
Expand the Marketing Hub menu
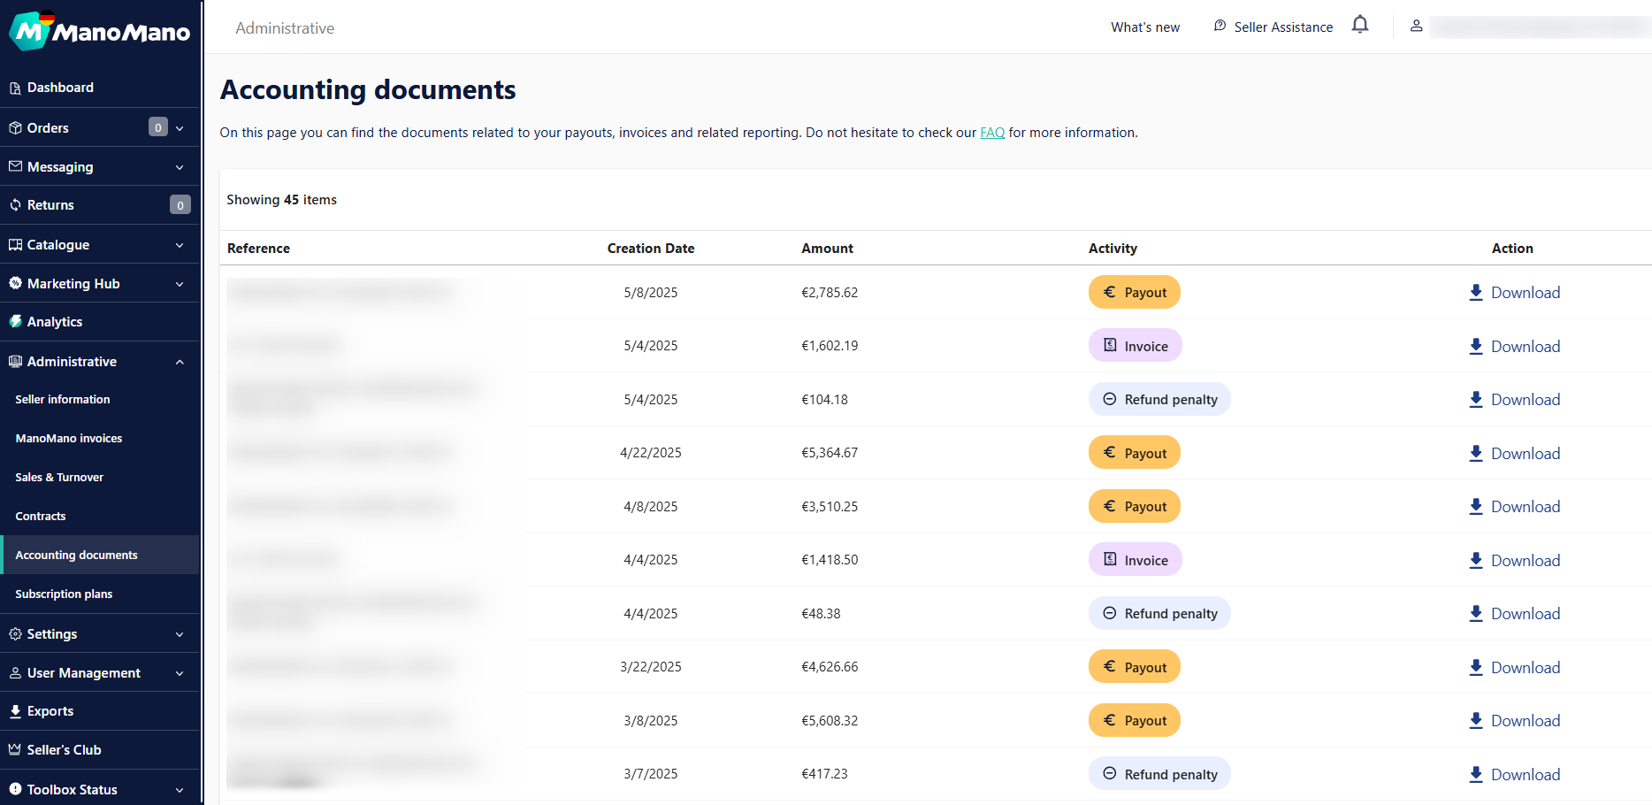pos(180,284)
